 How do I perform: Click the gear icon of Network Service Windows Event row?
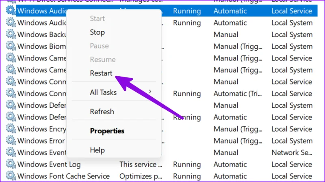pos(11,152)
